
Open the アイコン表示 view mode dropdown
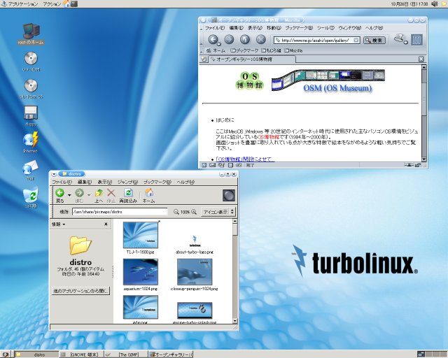point(218,212)
